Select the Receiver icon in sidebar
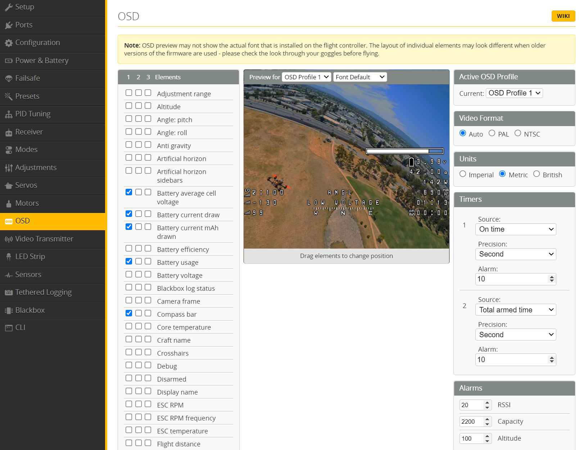This screenshot has height=450, width=579. tap(9, 132)
